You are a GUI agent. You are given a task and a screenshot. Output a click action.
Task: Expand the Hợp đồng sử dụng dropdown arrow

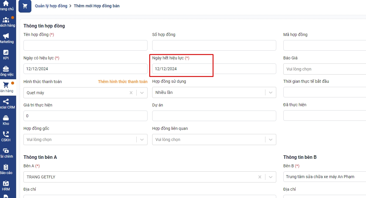pyautogui.click(x=271, y=92)
